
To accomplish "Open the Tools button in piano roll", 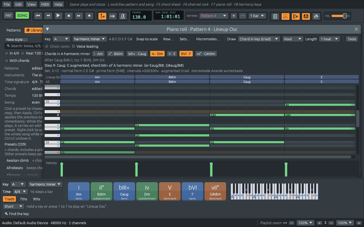I will click(352, 39).
